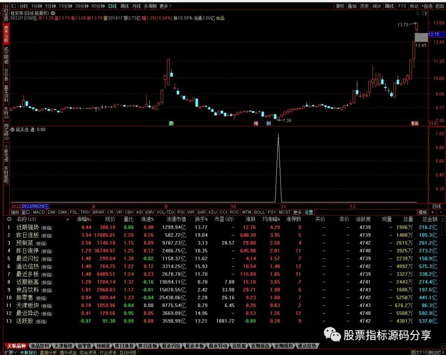Open indicator 设置

[x=309, y=212]
